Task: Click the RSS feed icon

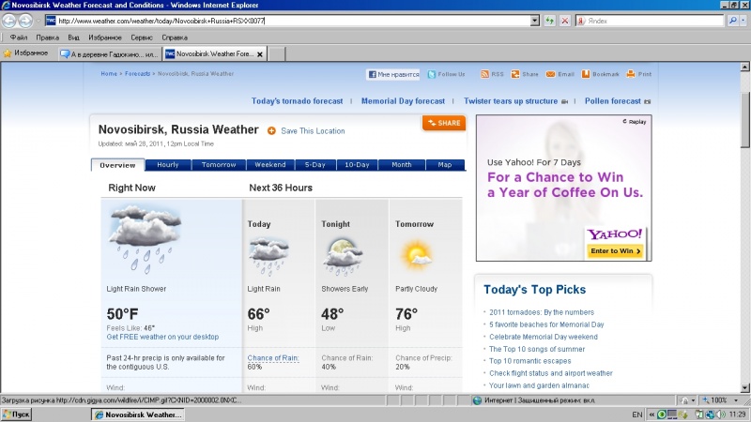Action: [x=485, y=74]
